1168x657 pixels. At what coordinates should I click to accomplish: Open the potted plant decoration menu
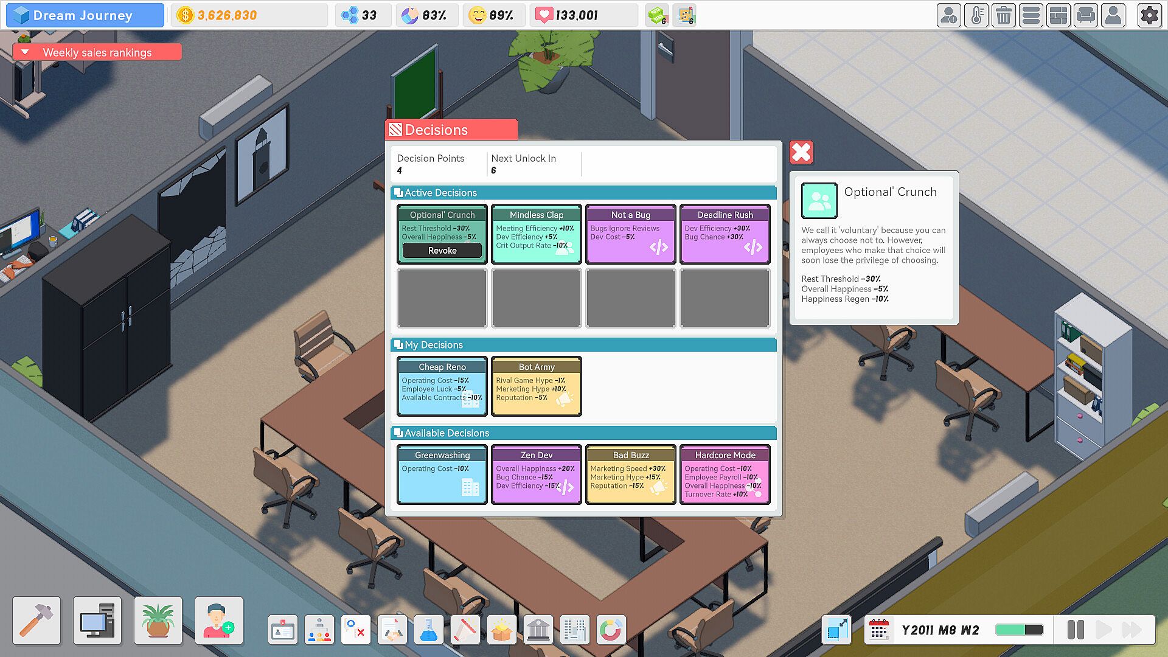click(158, 620)
